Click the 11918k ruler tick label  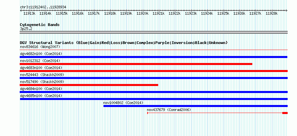tap(110, 13)
